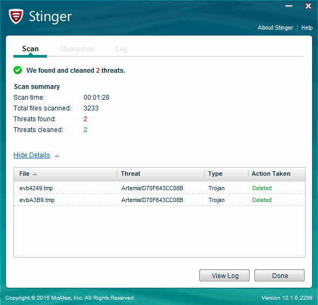Minimize the Stinger window
This screenshot has width=318, height=305.
tap(289, 6)
